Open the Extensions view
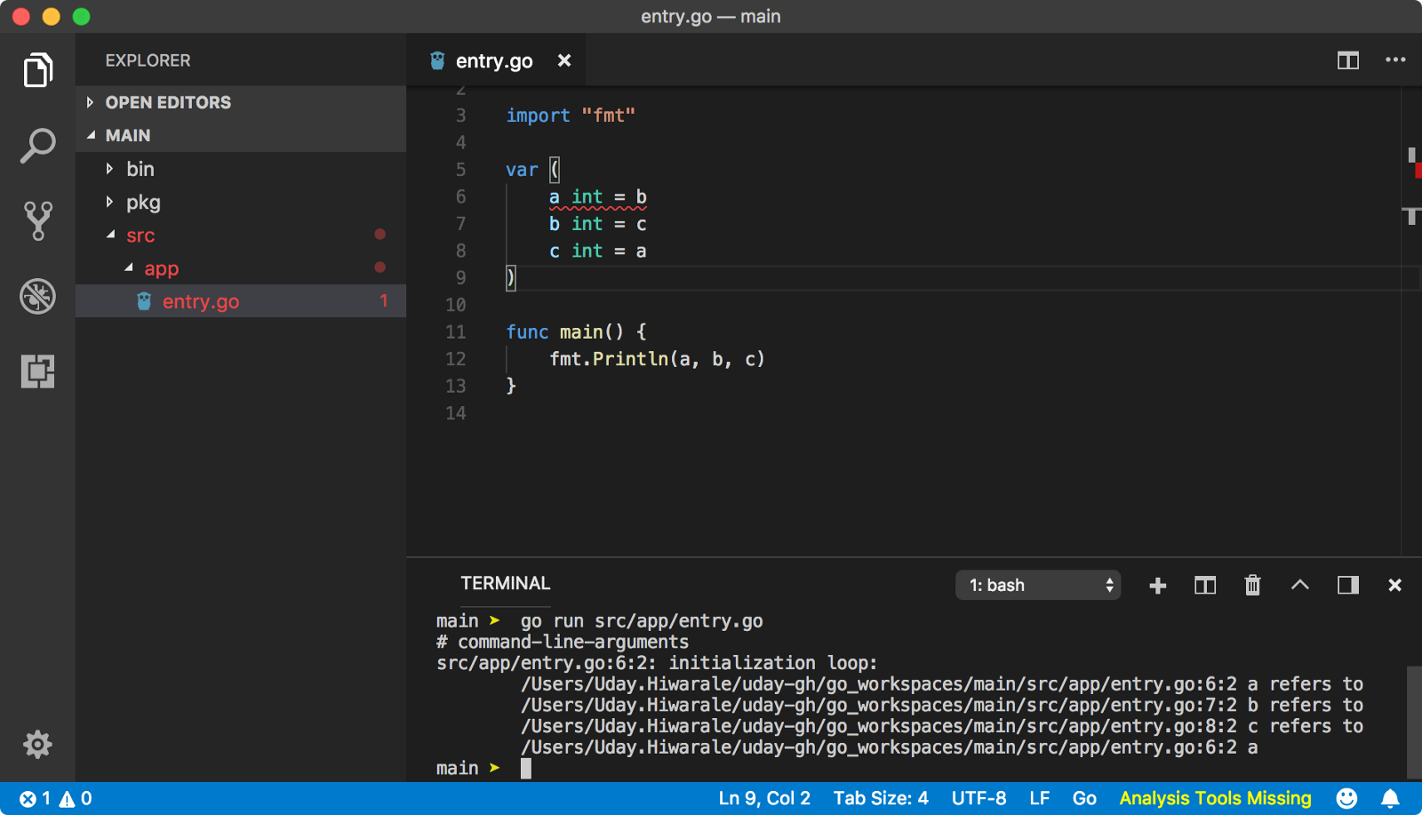 click(x=37, y=371)
